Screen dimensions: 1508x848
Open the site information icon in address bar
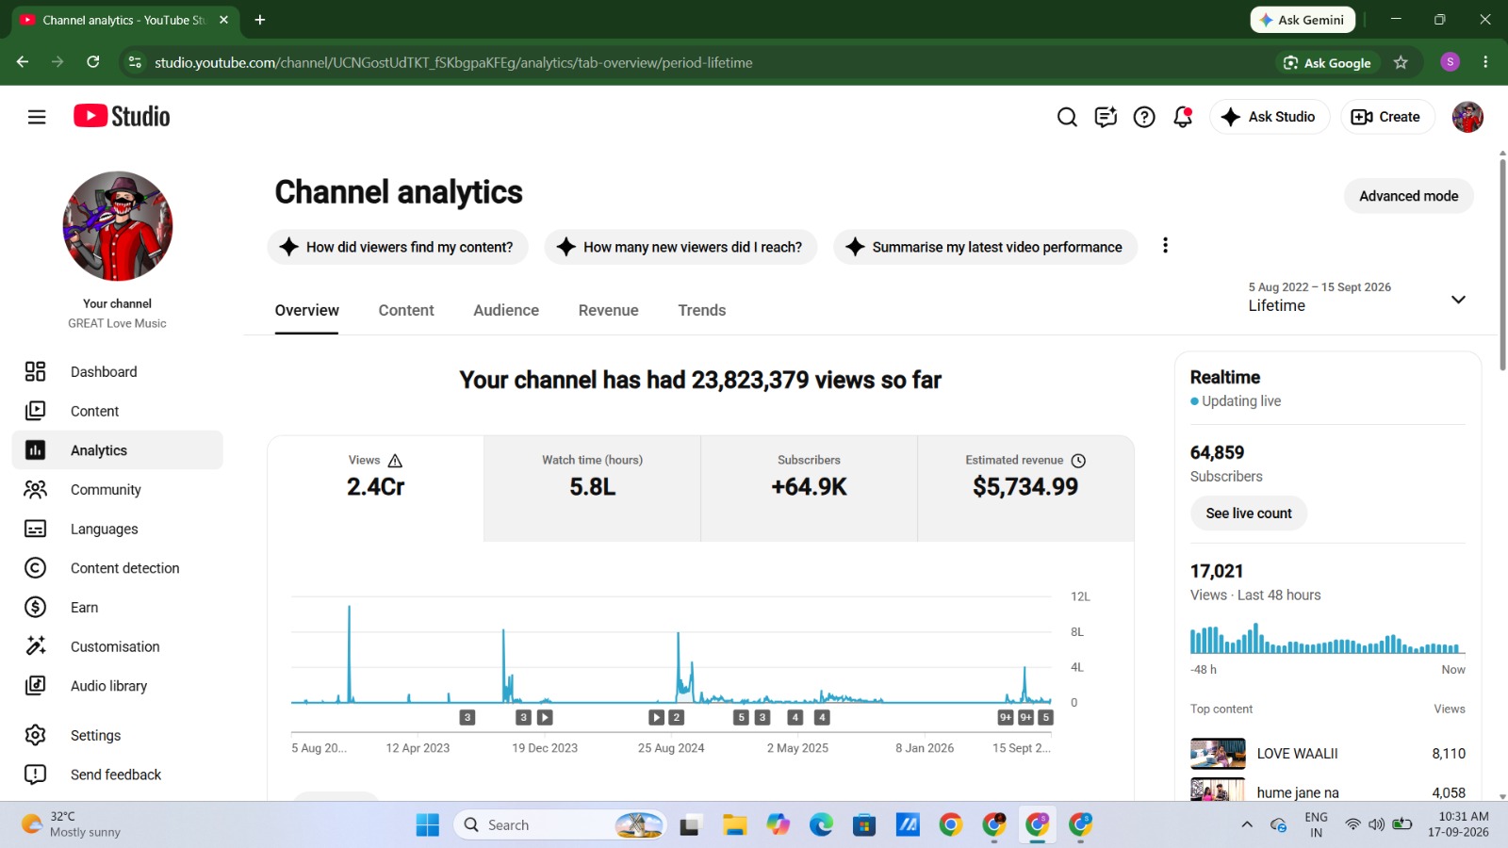135,62
